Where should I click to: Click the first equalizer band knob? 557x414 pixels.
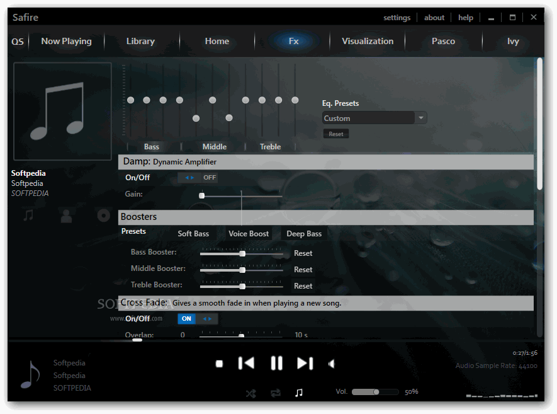[130, 100]
